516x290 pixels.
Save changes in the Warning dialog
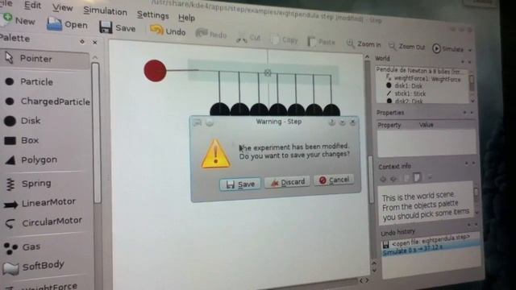tap(240, 184)
